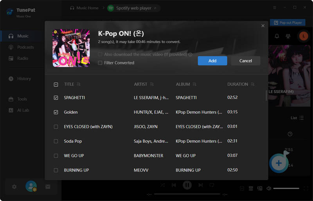Click the LE SSERAFIM artist banner image
This screenshot has width=313, height=201.
(289, 76)
